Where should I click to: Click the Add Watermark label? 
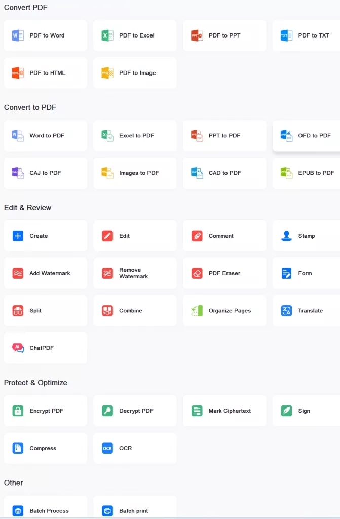point(50,273)
